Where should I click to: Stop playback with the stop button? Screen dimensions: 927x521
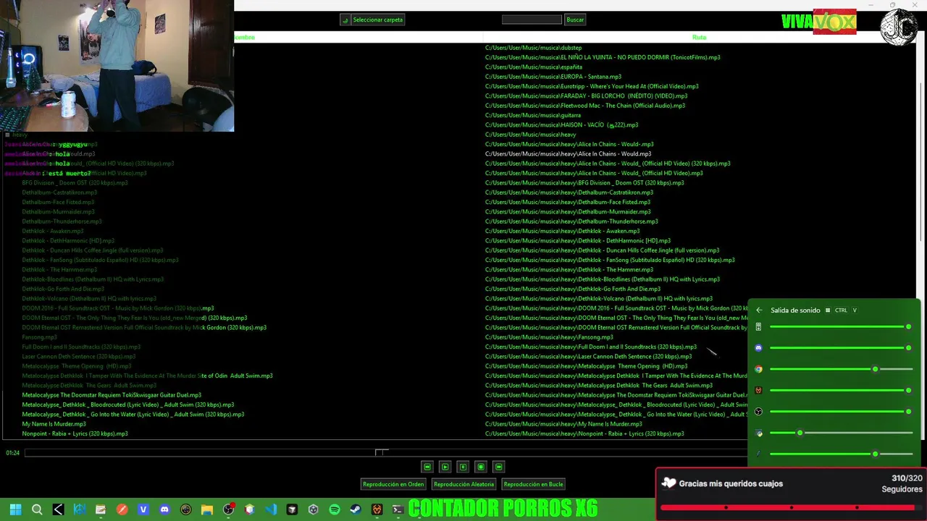click(x=481, y=467)
